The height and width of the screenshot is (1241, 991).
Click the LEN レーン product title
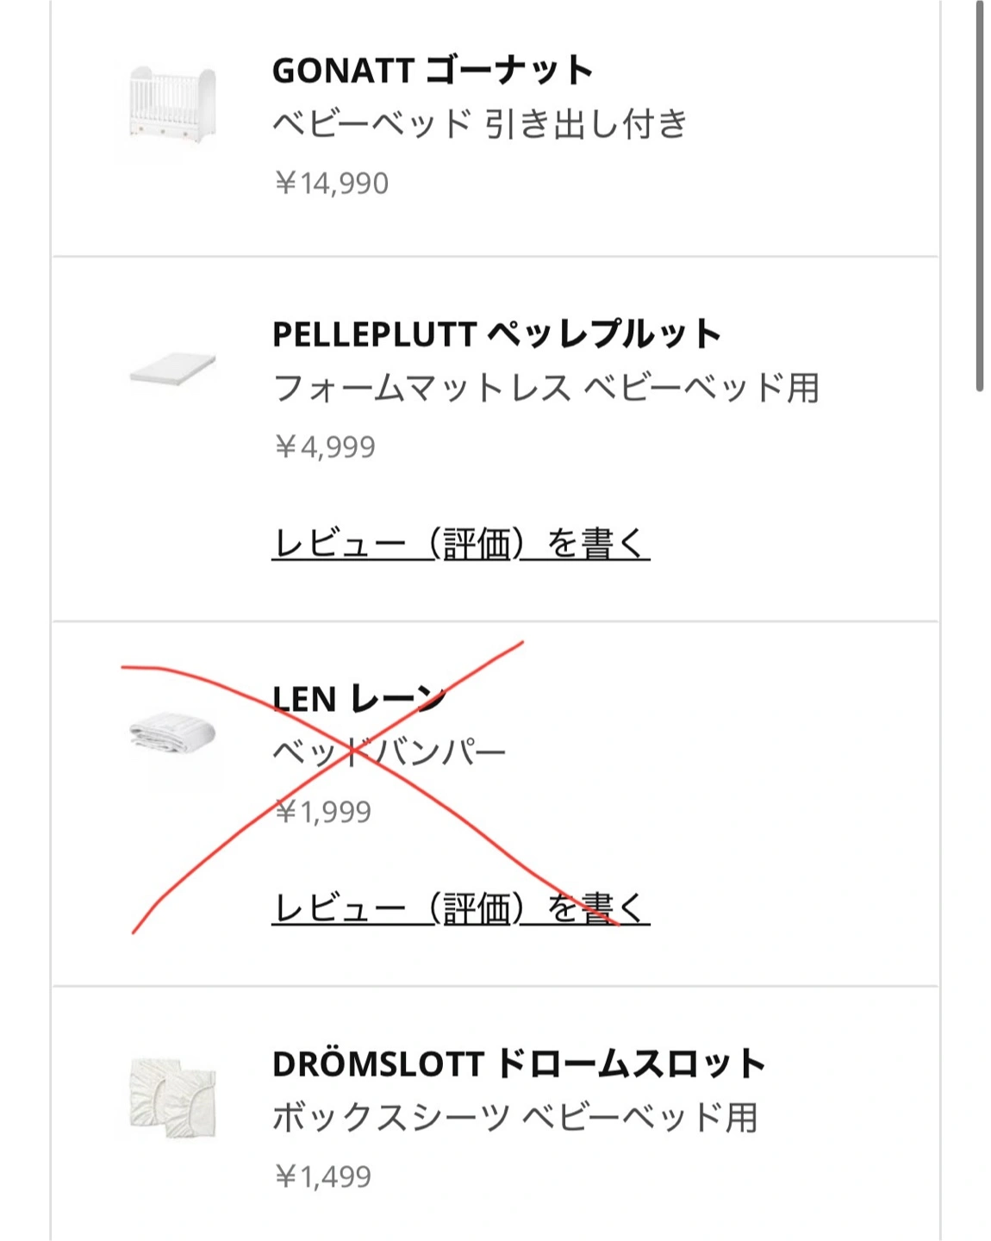point(358,698)
